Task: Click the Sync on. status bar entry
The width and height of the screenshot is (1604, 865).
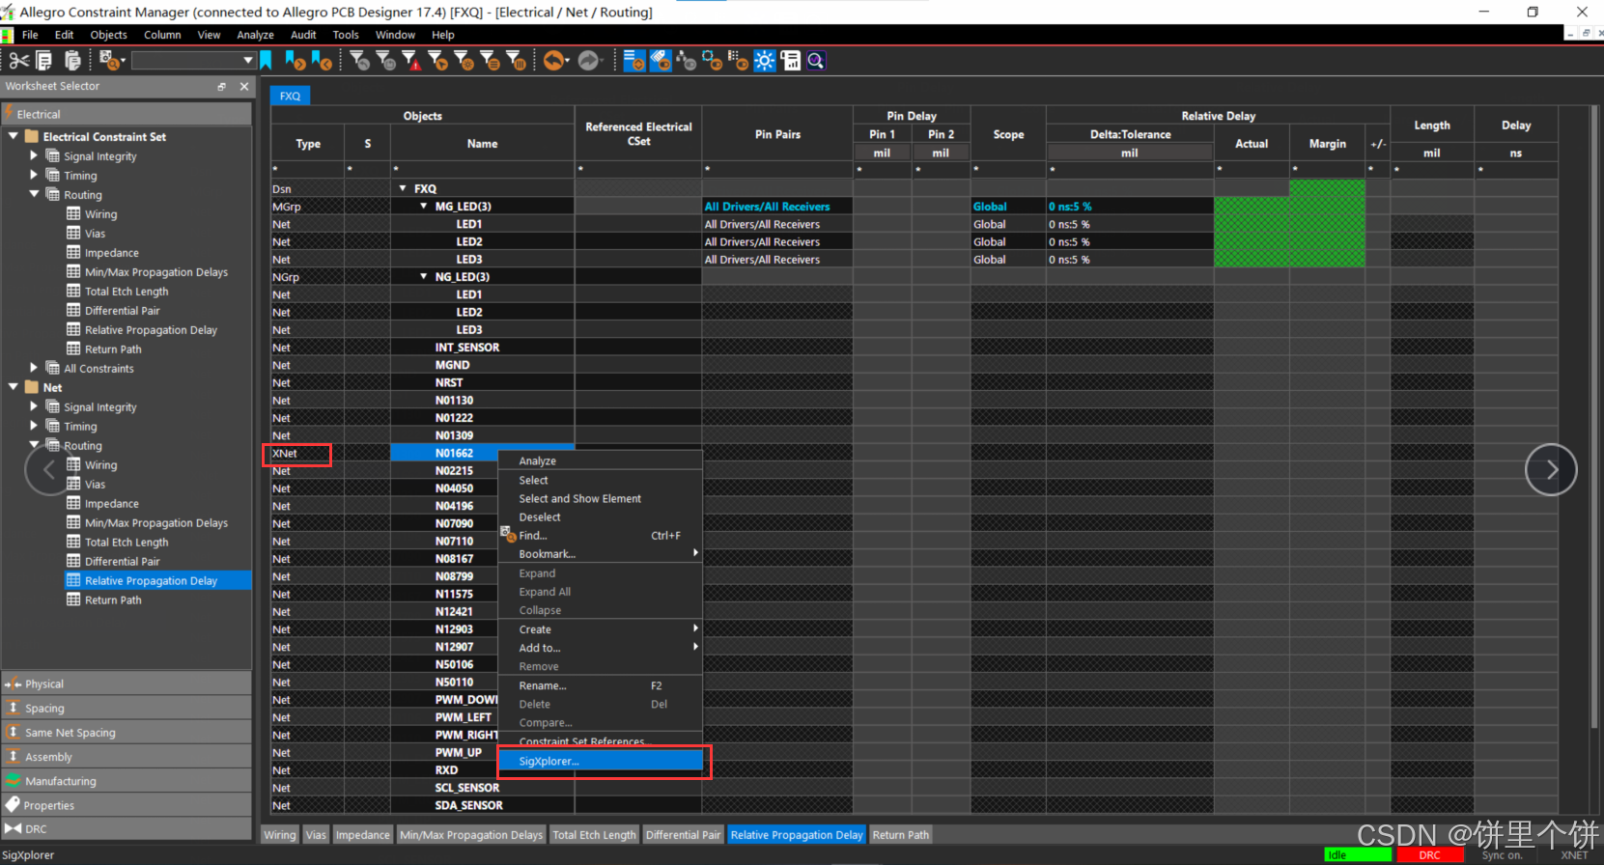Action: (x=1503, y=855)
